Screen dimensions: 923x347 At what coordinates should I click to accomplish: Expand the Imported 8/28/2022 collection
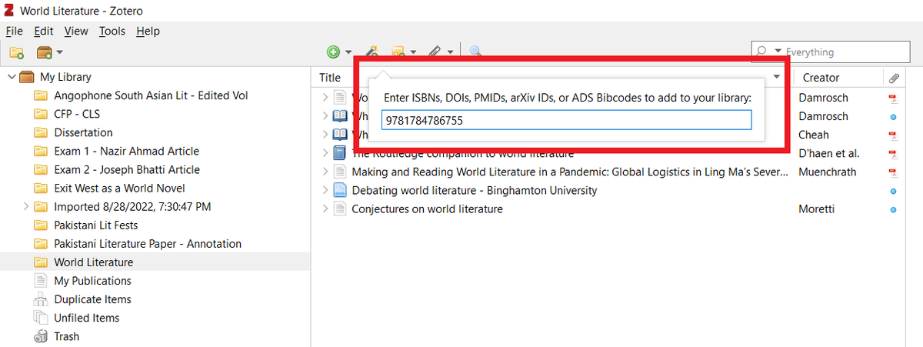pos(27,207)
